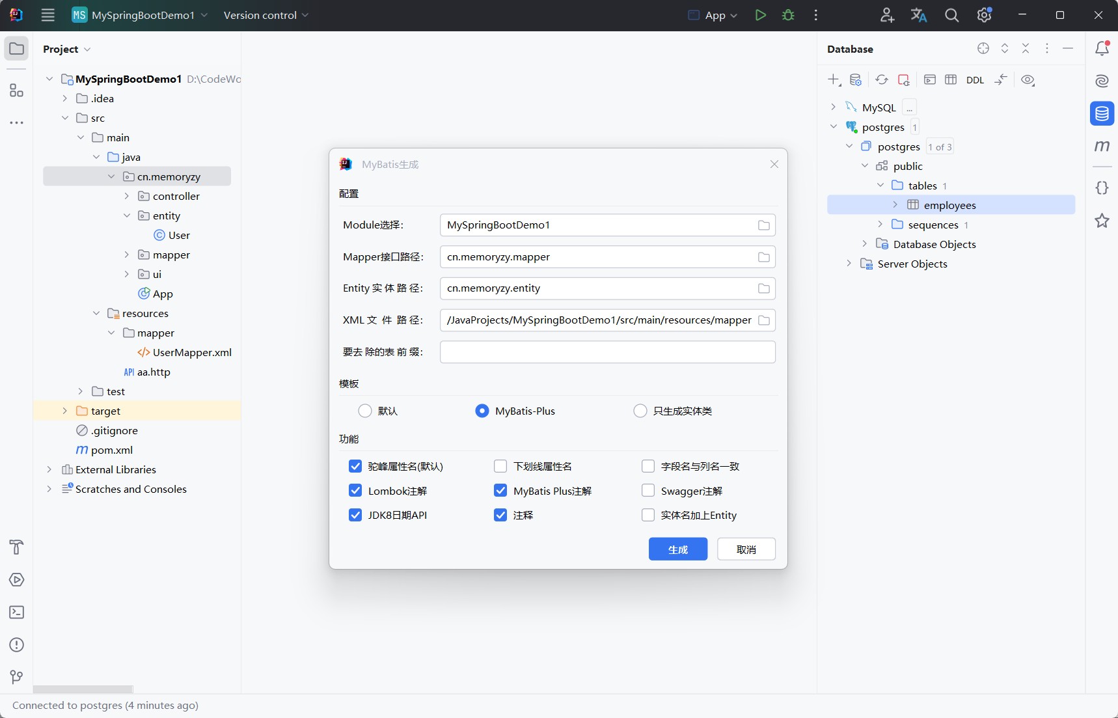Screen dimensions: 1118x718
Task: Toggle 驼峰属性名(默认) checkbox
Action: 355,466
